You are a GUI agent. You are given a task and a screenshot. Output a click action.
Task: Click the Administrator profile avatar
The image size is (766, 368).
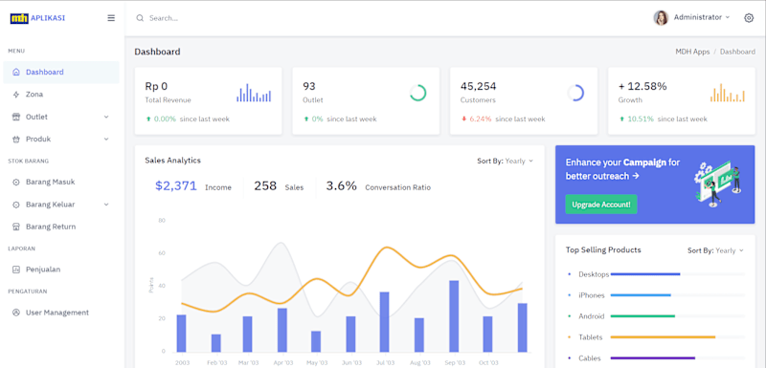[661, 17]
